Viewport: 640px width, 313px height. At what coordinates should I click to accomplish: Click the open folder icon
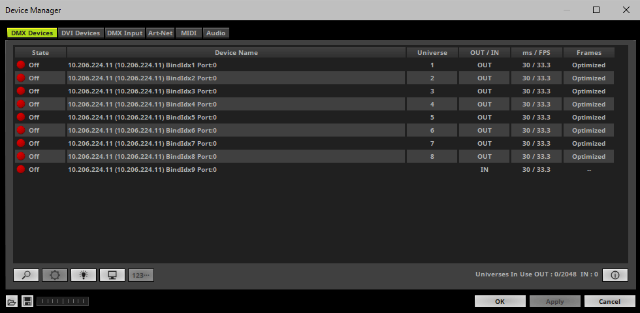click(x=12, y=302)
